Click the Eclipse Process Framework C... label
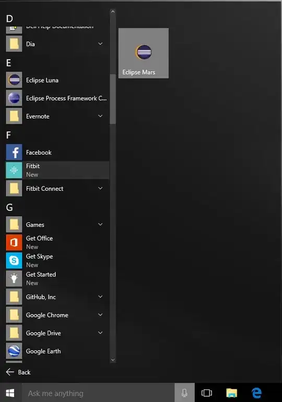 [x=66, y=98]
